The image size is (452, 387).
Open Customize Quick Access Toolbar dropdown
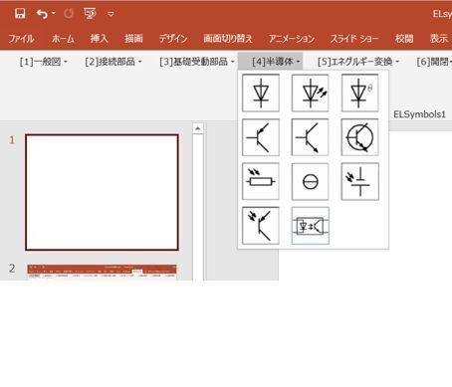pyautogui.click(x=111, y=14)
